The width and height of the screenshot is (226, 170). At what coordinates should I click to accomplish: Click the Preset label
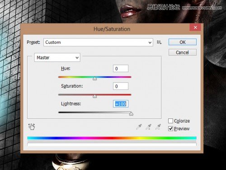33,42
